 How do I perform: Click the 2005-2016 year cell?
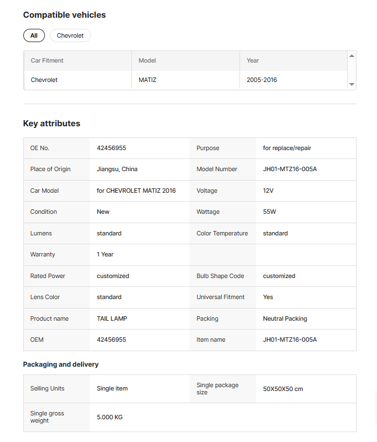coord(262,80)
